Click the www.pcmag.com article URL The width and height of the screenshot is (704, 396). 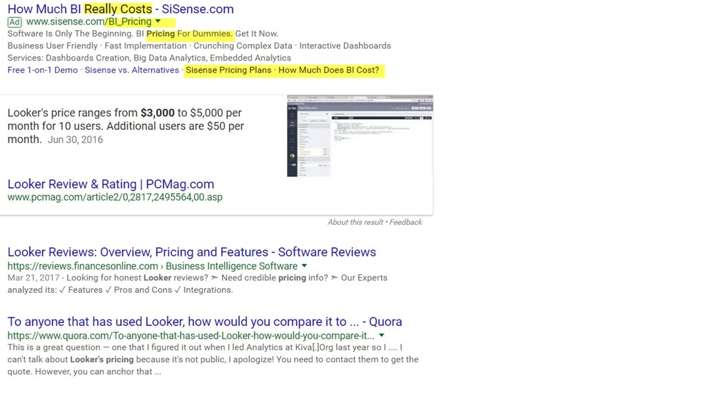pyautogui.click(x=115, y=197)
